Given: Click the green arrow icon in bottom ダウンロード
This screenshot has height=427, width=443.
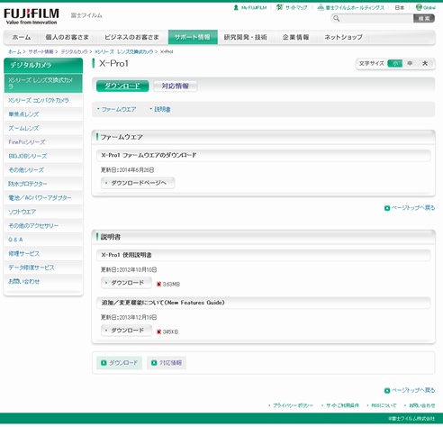Looking at the screenshot, I should click(x=104, y=363).
